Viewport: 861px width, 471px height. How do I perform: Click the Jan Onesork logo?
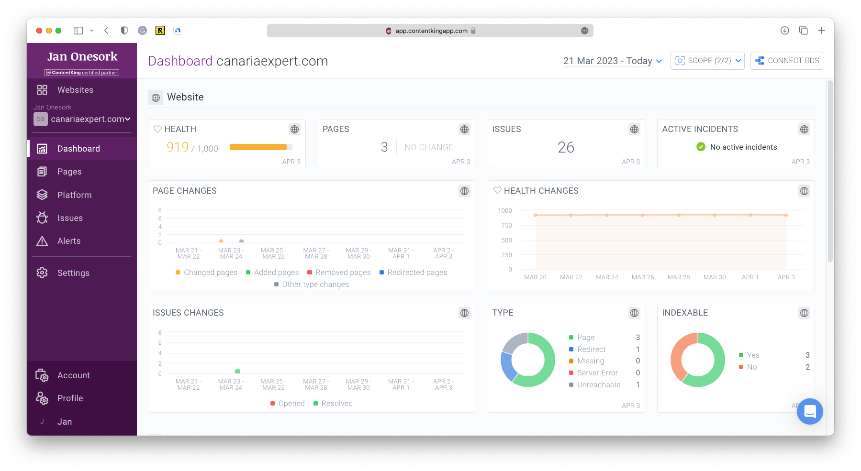tap(82, 56)
